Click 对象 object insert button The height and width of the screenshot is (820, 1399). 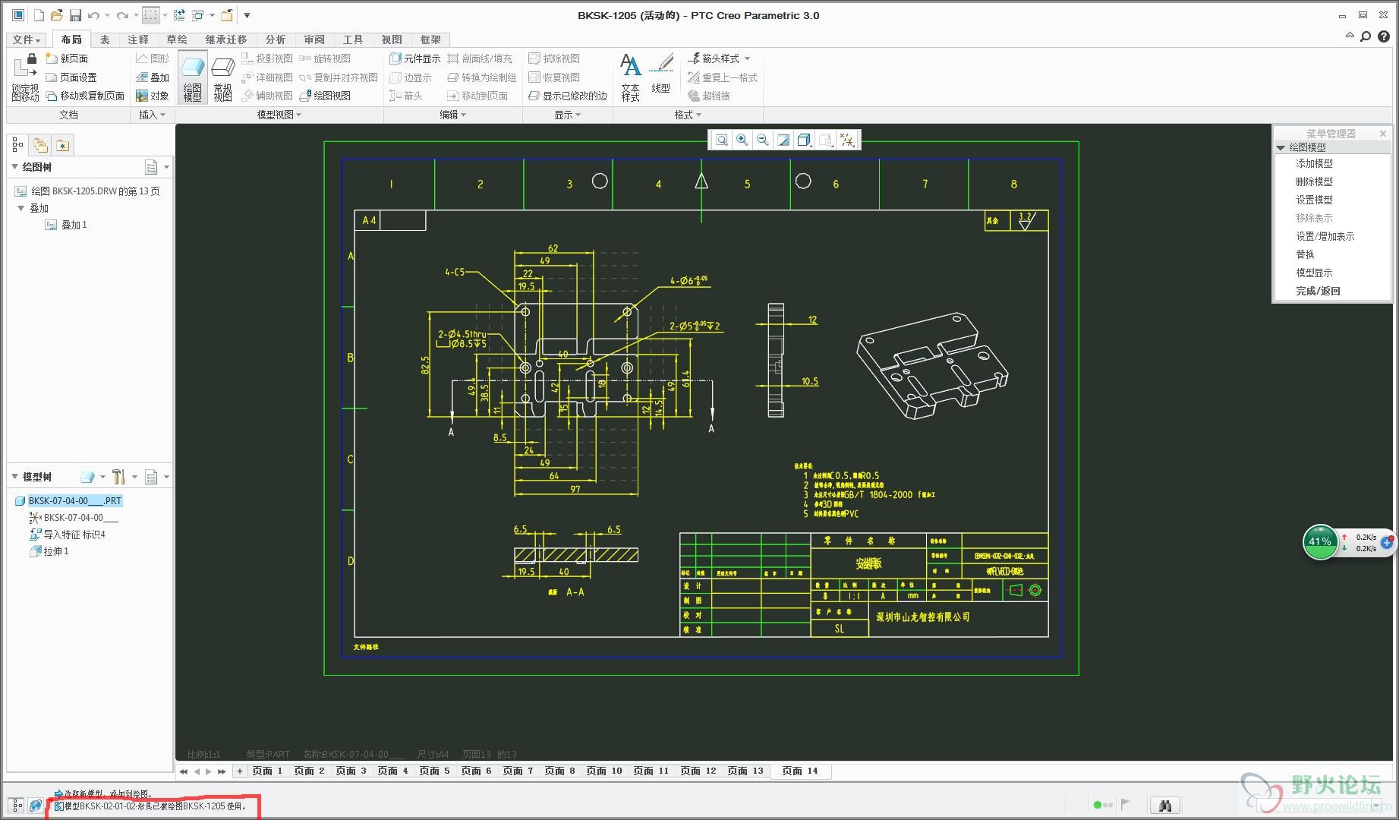pos(153,96)
